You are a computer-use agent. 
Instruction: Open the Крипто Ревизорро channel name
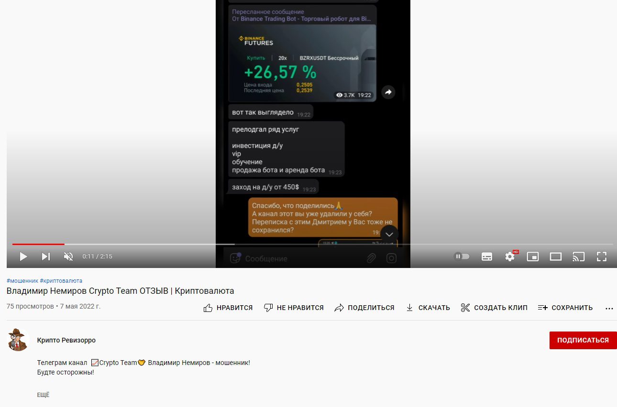[x=66, y=340]
